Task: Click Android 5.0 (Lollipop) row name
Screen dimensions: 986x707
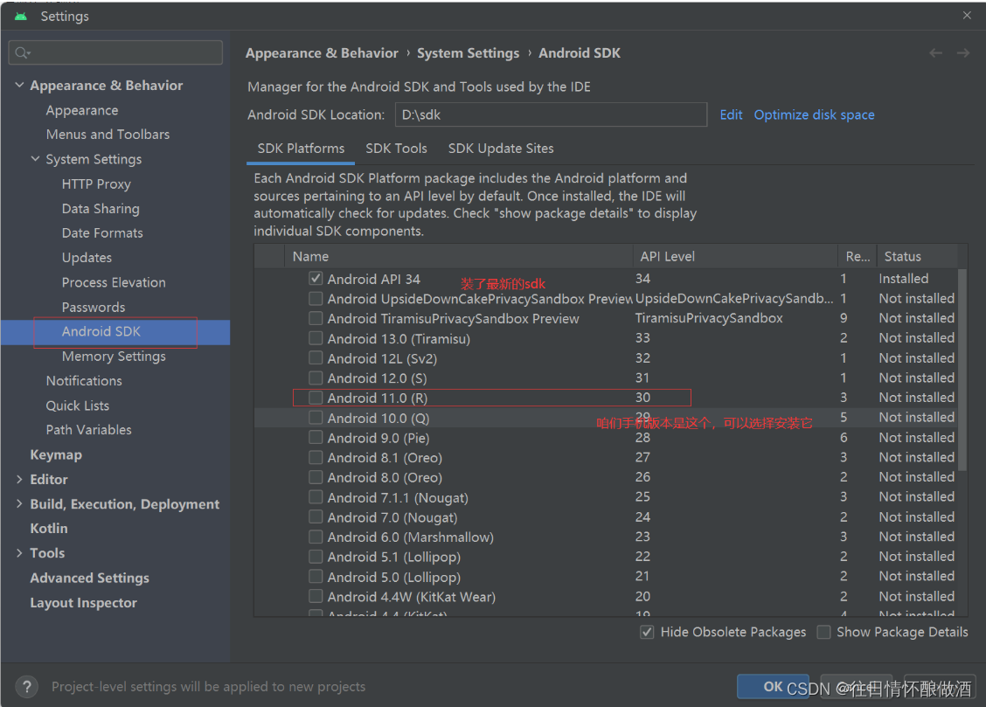Action: 393,577
